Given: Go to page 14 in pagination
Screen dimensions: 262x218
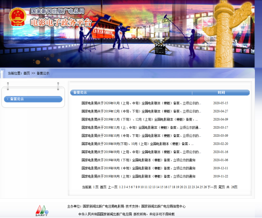Looking at the screenshot, I should [158, 187].
